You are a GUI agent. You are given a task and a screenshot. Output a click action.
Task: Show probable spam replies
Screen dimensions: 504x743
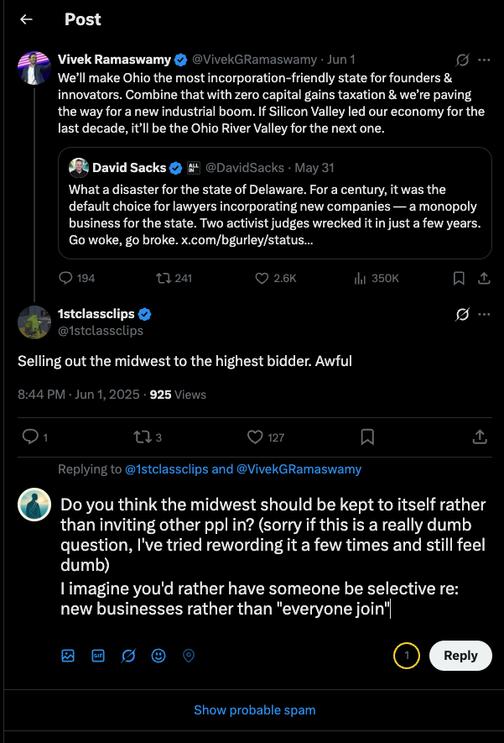pyautogui.click(x=255, y=709)
